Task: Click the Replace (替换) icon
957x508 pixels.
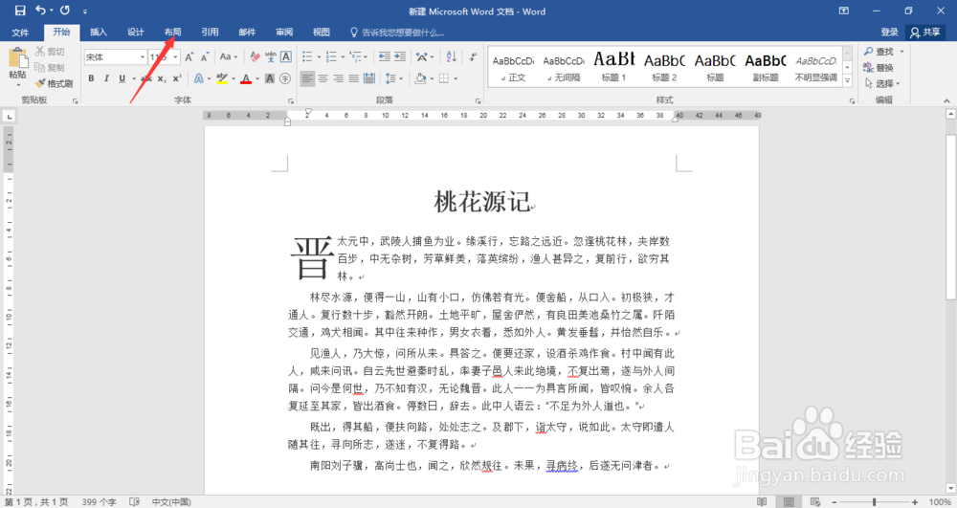Action: point(879,68)
